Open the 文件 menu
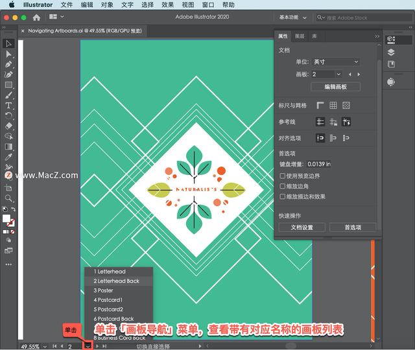The width and height of the screenshot is (415, 350). (x=67, y=5)
